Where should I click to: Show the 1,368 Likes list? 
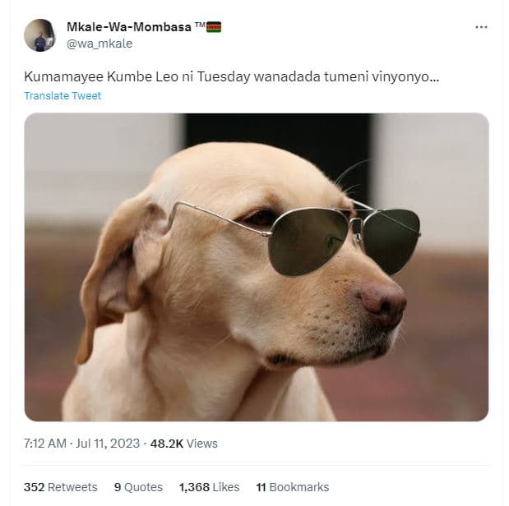(x=210, y=487)
